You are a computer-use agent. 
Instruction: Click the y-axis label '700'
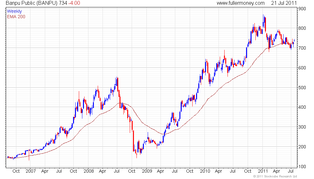(302, 48)
